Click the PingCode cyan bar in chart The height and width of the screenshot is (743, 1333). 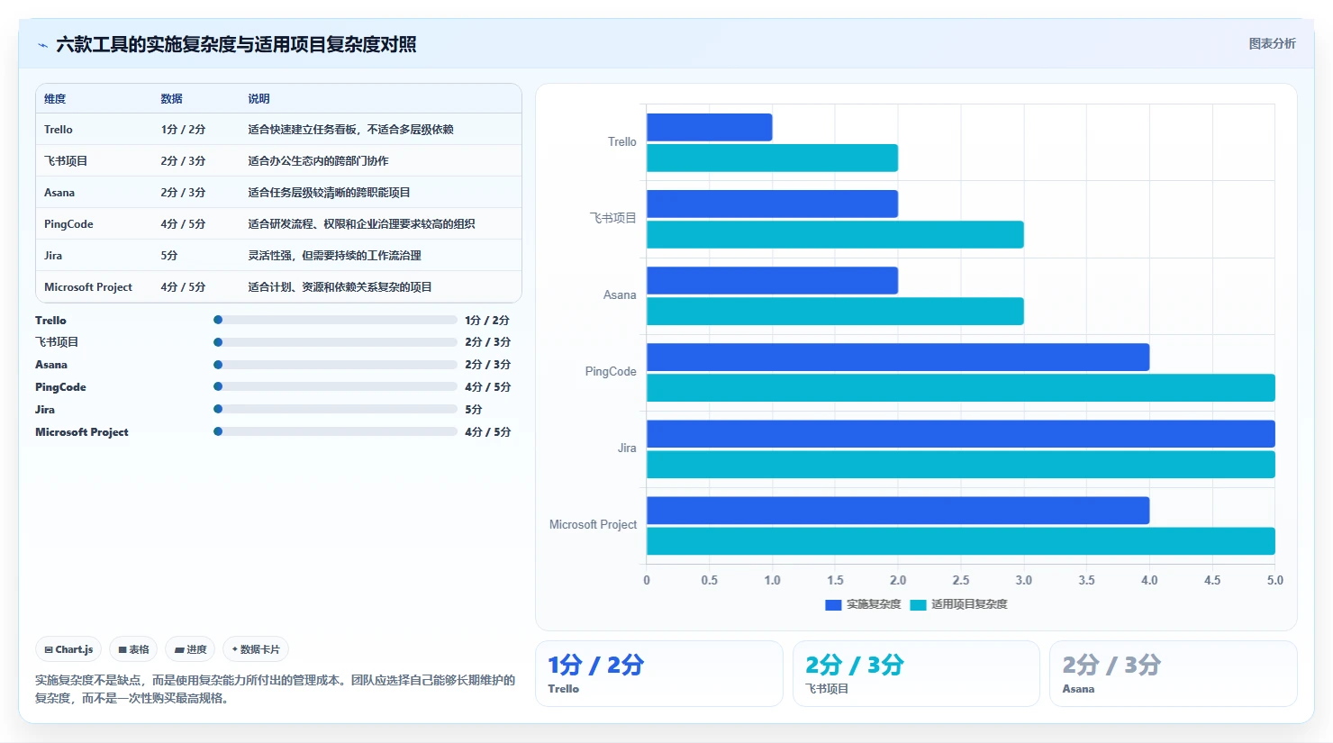pyautogui.click(x=961, y=387)
